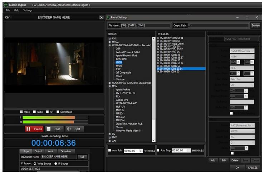Collapse the H.264/MPEG-4 AVC NVEnc Encoder node
Screen dimensions: 265x174
click(x=109, y=45)
